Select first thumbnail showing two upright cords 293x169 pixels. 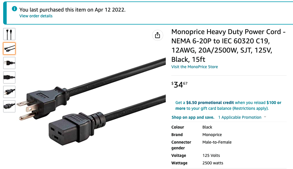[9, 34]
